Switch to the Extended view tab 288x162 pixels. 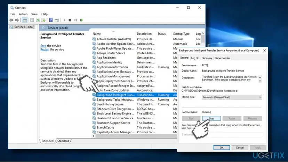pyautogui.click(x=47, y=141)
